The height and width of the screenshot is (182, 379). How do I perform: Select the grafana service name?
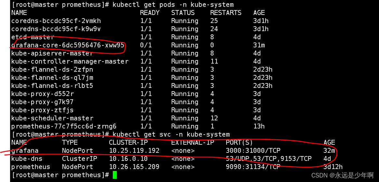pos(25,151)
